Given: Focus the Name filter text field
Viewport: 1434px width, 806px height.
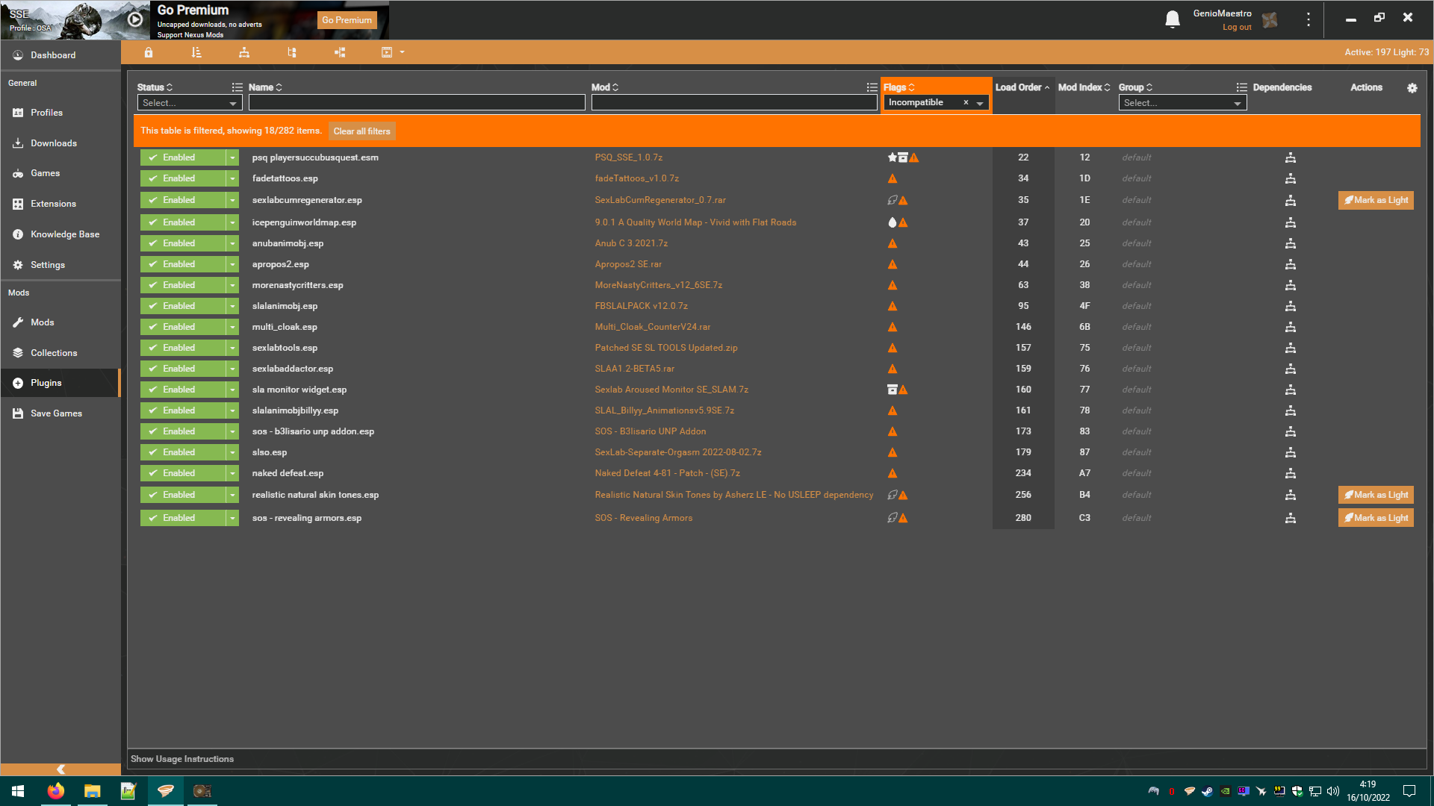Looking at the screenshot, I should pos(417,103).
